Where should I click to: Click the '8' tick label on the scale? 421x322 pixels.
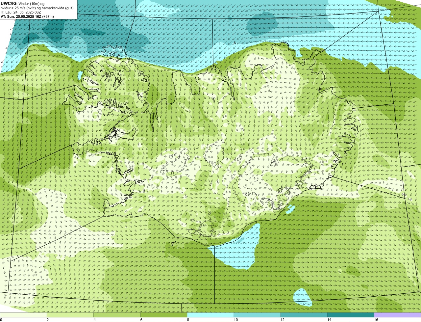pos(188,320)
